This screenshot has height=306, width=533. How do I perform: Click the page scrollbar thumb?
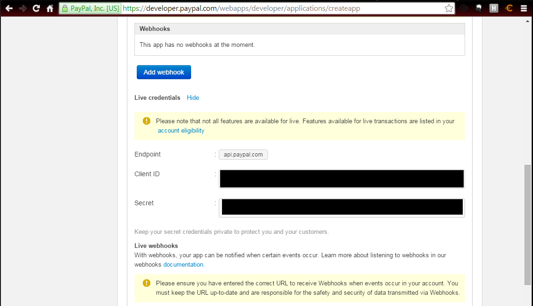(x=527, y=224)
